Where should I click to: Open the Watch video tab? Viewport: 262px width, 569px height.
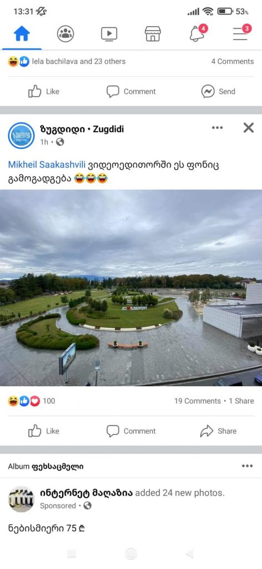109,34
